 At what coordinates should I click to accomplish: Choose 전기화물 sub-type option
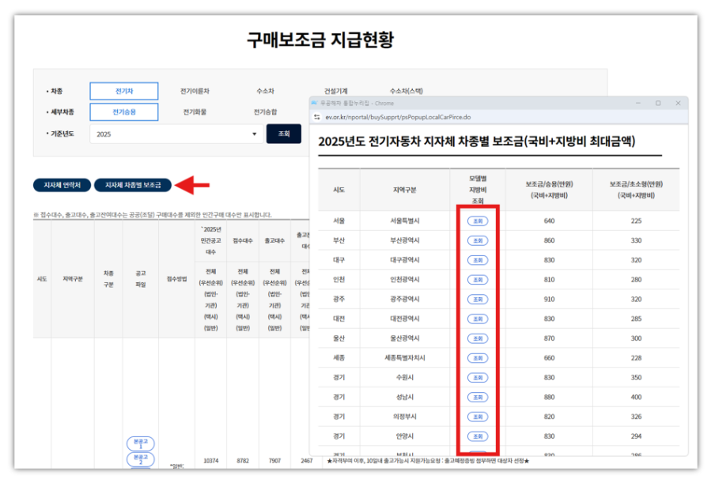[195, 112]
